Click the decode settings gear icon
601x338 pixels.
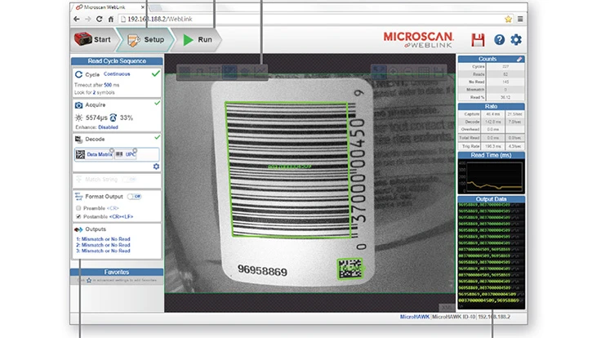[156, 167]
